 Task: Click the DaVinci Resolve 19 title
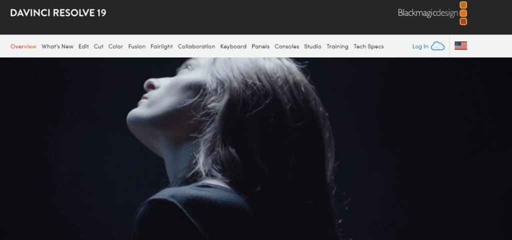(58, 12)
